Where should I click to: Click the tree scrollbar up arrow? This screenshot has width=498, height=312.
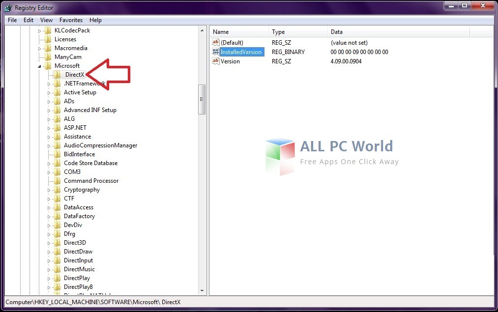pos(202,30)
